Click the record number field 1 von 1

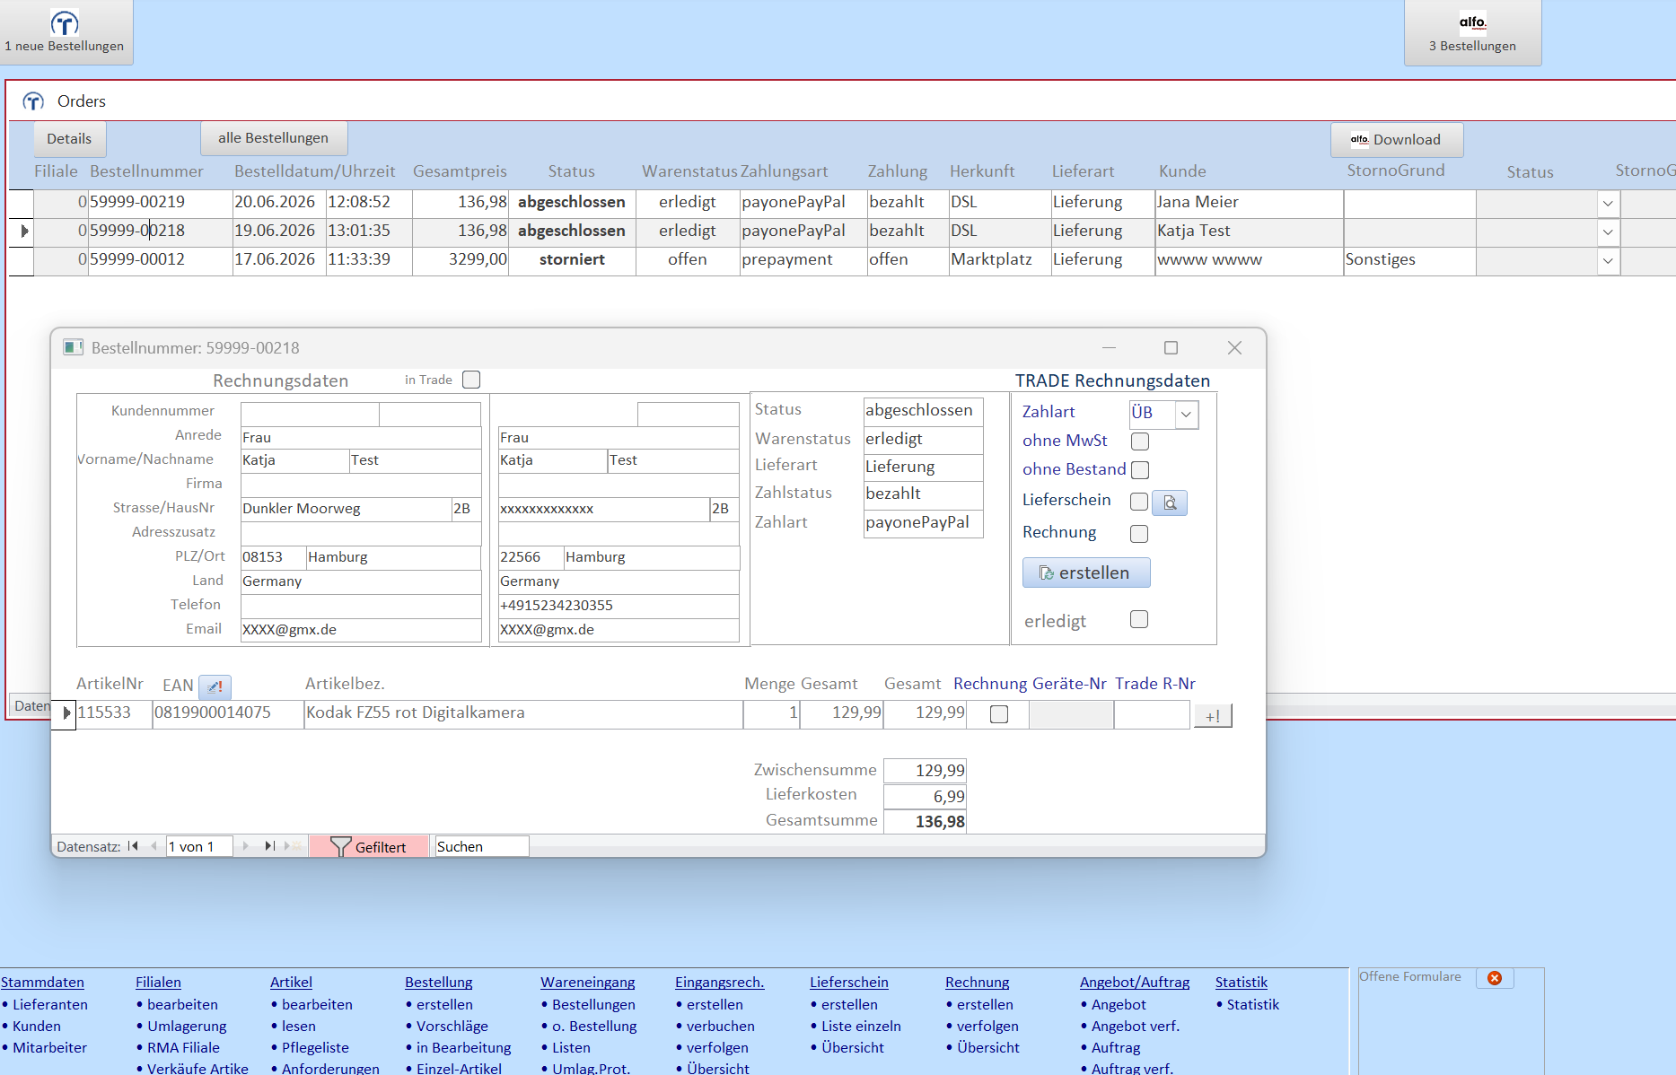pyautogui.click(x=199, y=846)
